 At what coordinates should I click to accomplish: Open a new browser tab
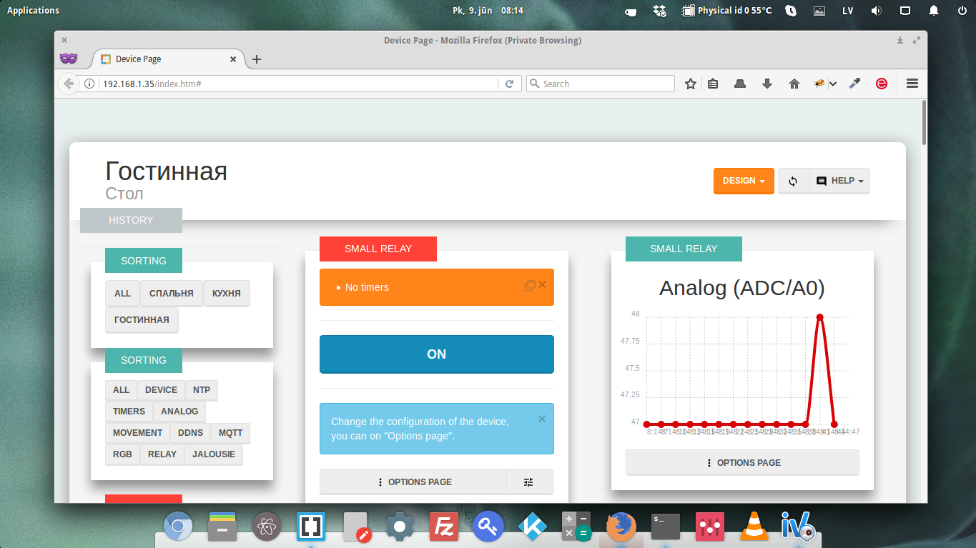coord(257,59)
